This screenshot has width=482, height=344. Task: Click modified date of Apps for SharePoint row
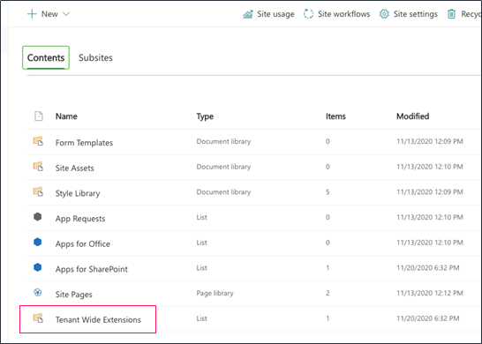click(428, 268)
